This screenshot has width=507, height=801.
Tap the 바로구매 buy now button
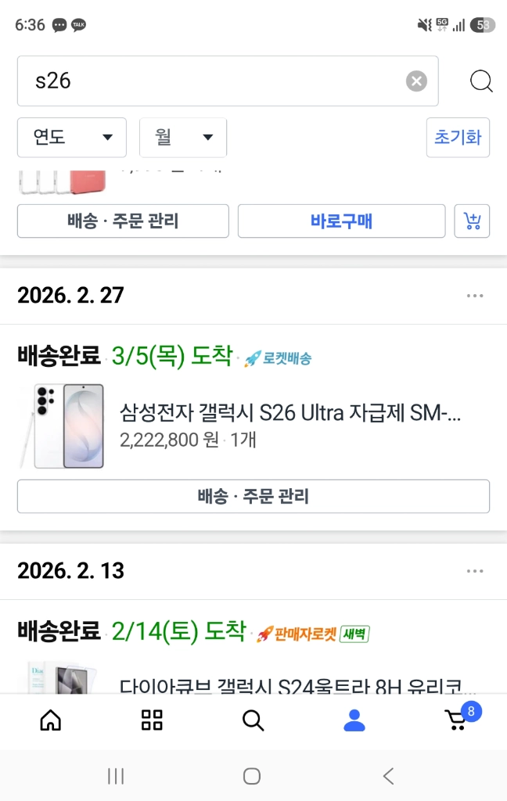[x=341, y=221]
